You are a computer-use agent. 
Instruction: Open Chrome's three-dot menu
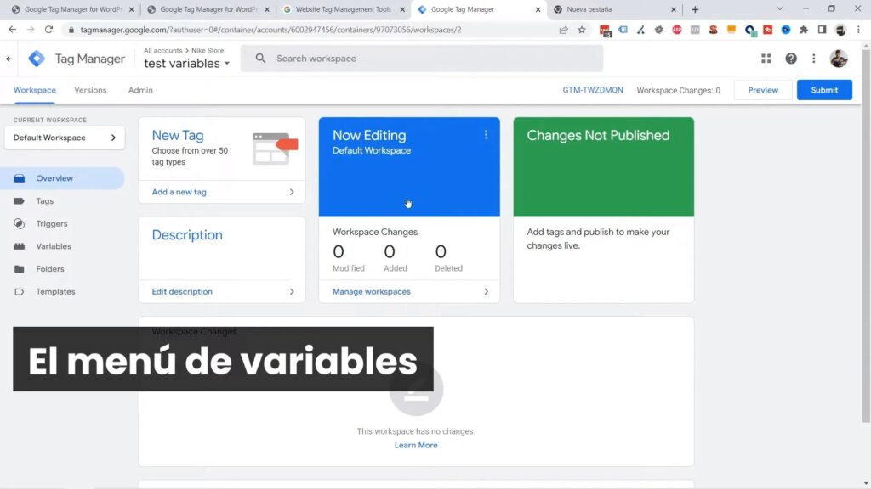coord(858,30)
